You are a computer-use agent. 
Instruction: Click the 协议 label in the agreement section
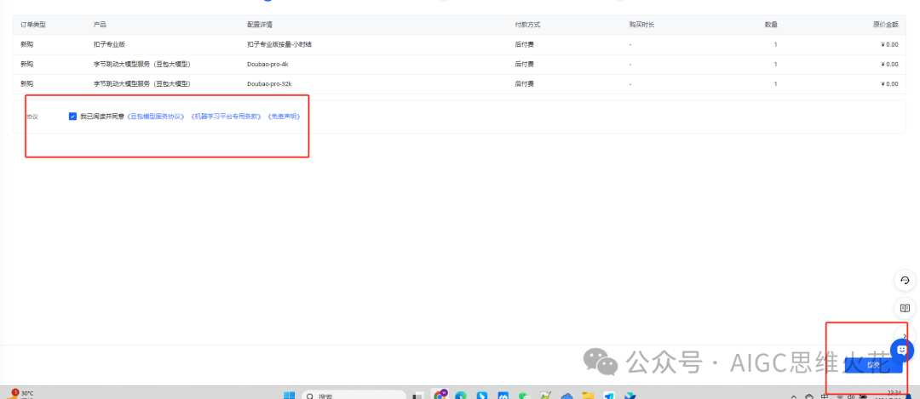pos(32,117)
